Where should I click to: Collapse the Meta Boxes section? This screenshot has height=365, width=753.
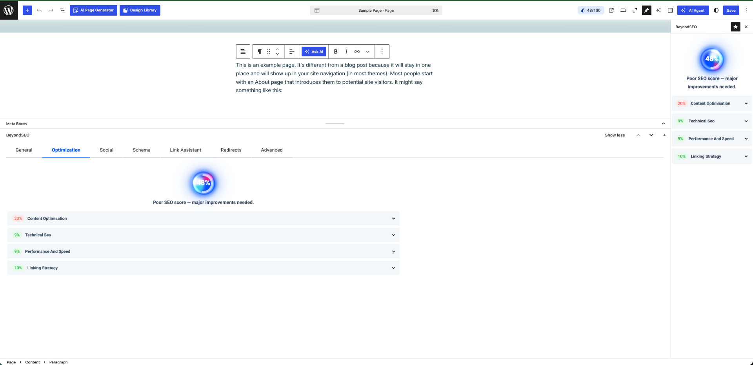pyautogui.click(x=664, y=123)
